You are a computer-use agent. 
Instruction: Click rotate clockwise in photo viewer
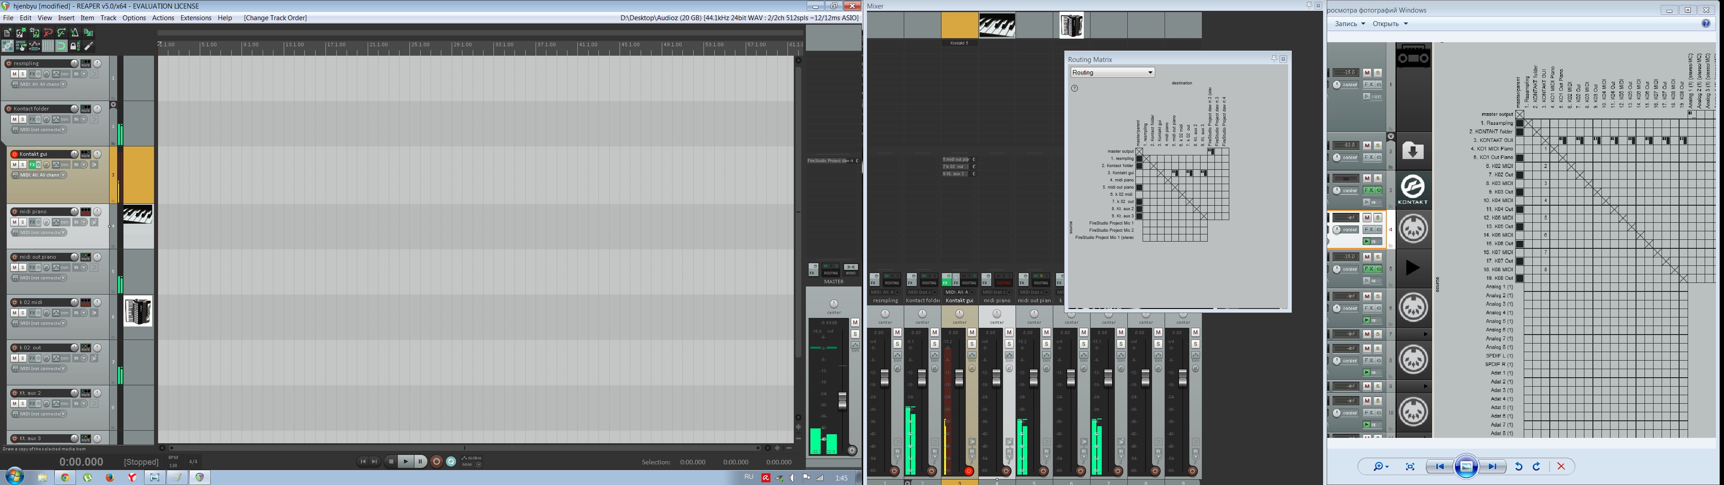point(1537,466)
